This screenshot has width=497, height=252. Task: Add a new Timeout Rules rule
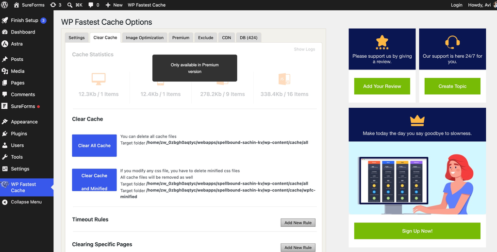[x=298, y=222]
